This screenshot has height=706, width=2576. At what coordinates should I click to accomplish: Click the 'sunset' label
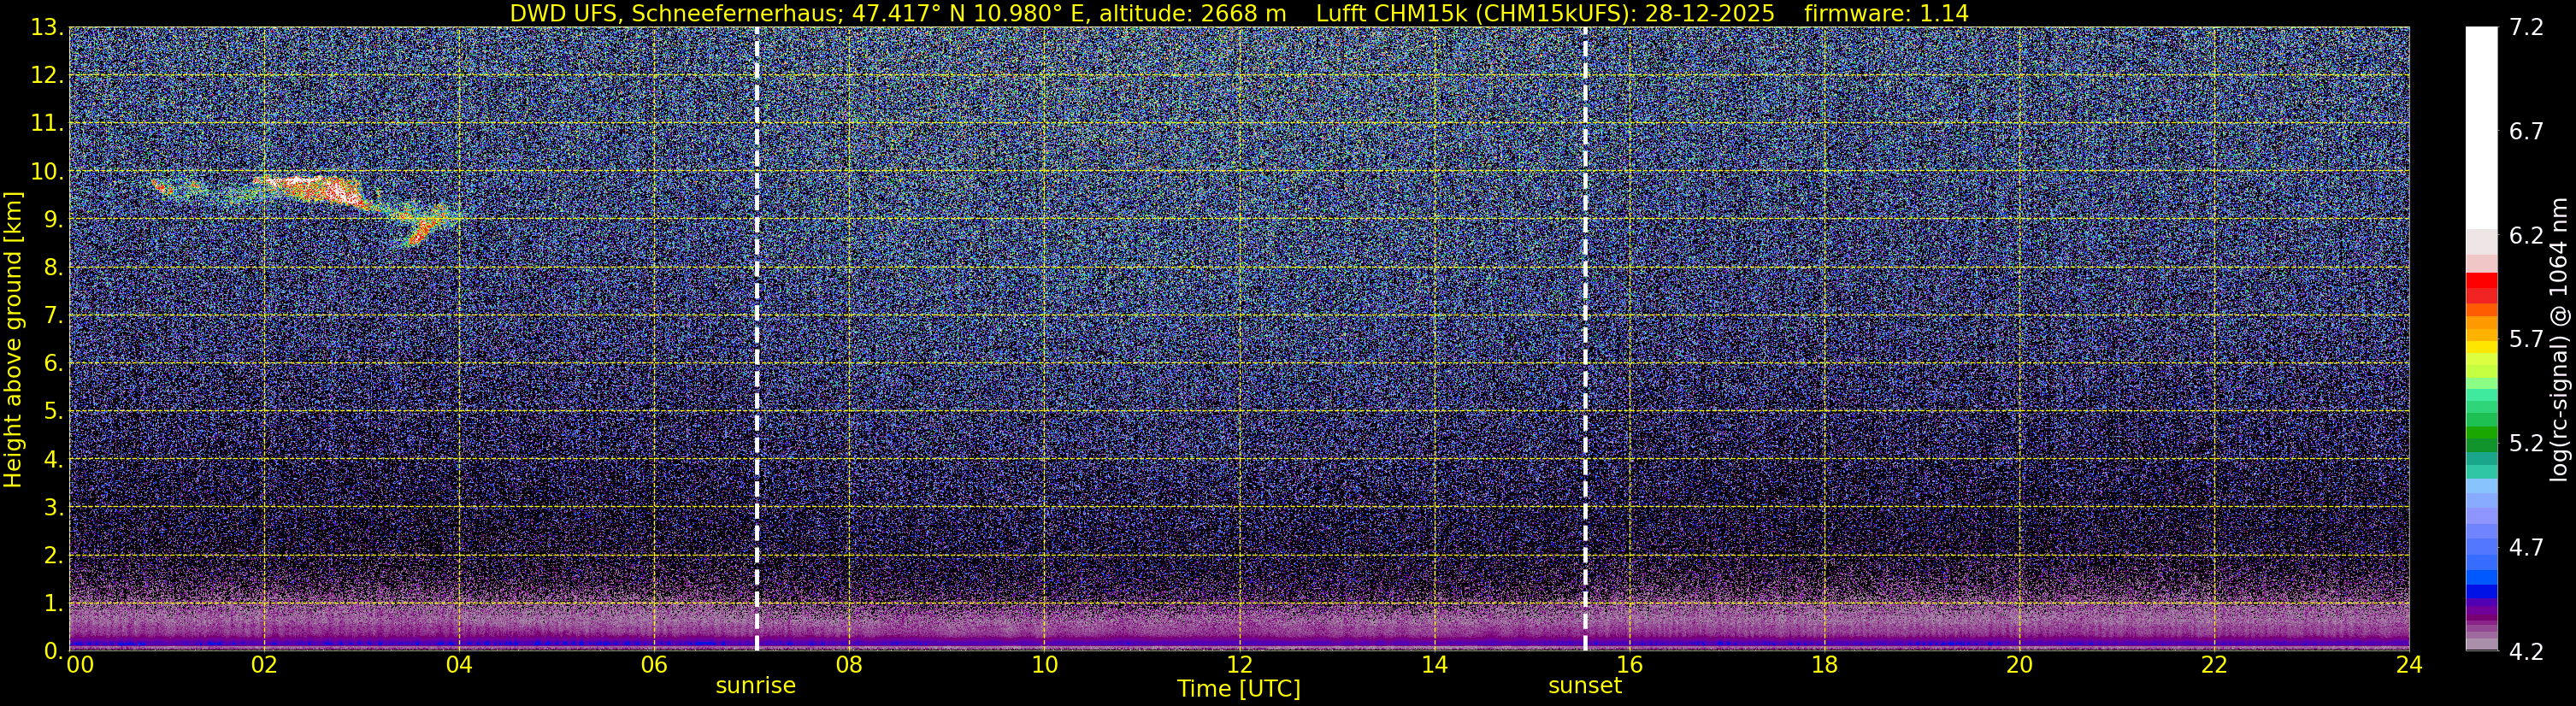coord(1585,686)
